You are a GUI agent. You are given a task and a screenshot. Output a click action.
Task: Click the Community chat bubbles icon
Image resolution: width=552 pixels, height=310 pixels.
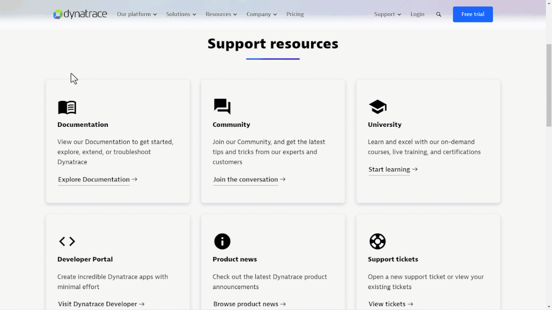[222, 106]
